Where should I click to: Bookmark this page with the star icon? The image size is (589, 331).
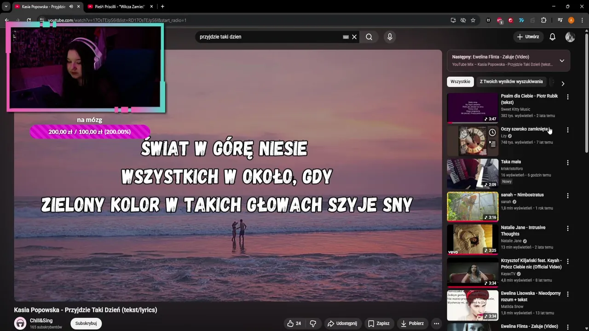473,20
